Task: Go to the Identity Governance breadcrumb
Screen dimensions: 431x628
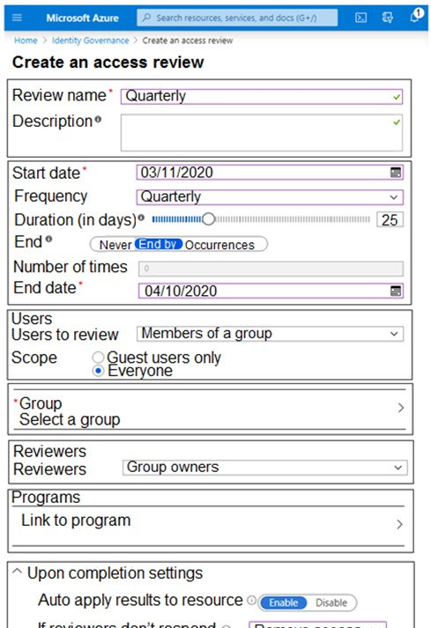Action: pos(91,41)
